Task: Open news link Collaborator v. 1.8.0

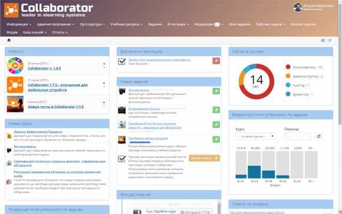Action: [44, 68]
